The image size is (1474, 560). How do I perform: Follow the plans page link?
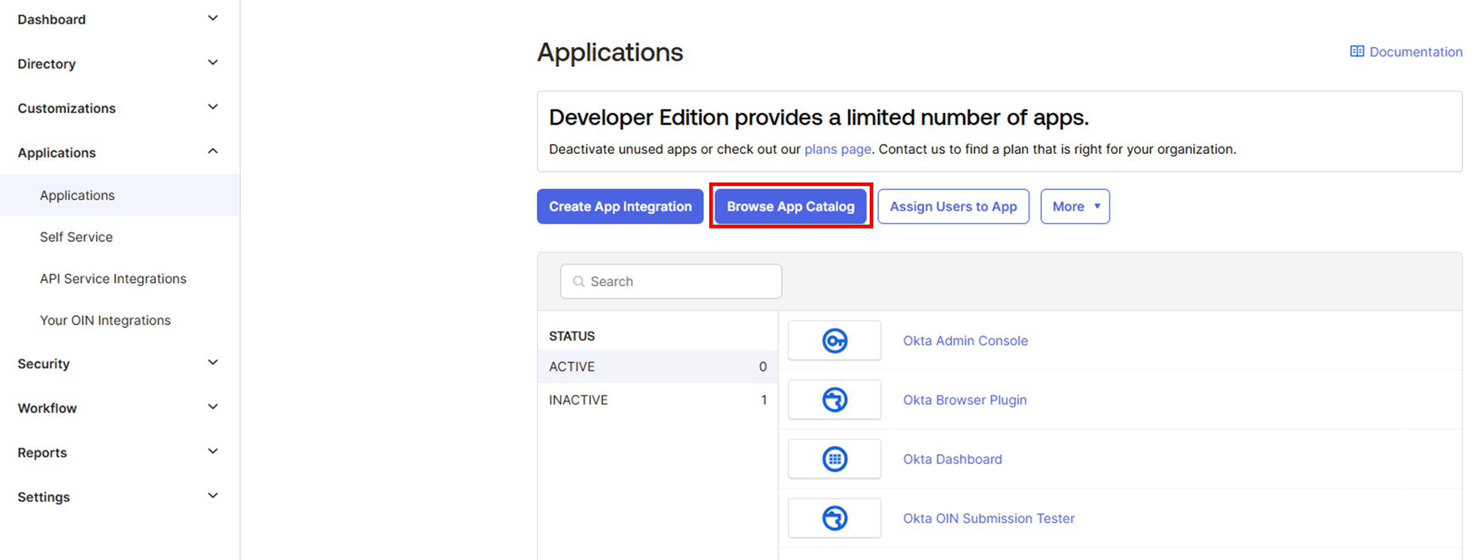coord(837,149)
